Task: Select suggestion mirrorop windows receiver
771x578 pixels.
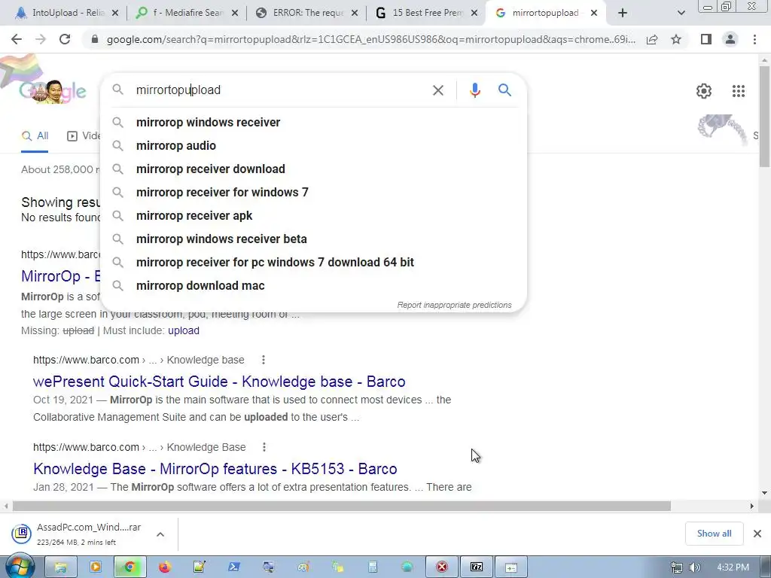Action: click(313, 123)
